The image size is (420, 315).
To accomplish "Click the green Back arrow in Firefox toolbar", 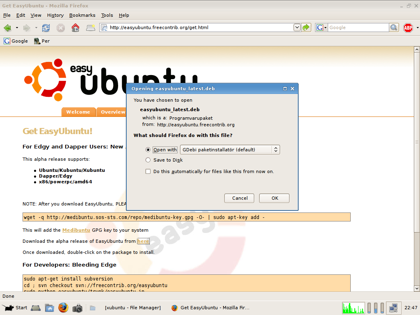I will (7, 27).
